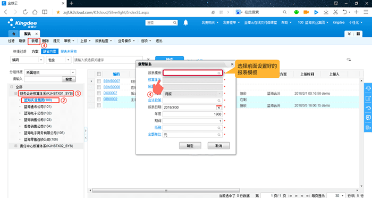Screen dimensions: 372x198
Task: Close the 新增报表 dialog
Action: pyautogui.click(x=232, y=64)
